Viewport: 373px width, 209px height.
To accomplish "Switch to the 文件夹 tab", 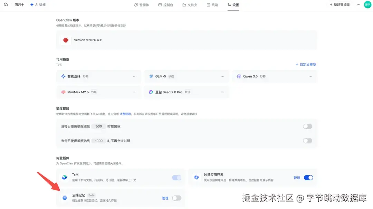I will [x=190, y=5].
